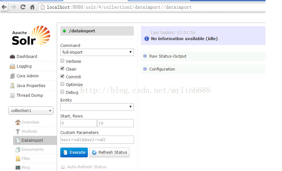282x171 pixels.
Task: Click the Execute button
Action: (x=74, y=152)
